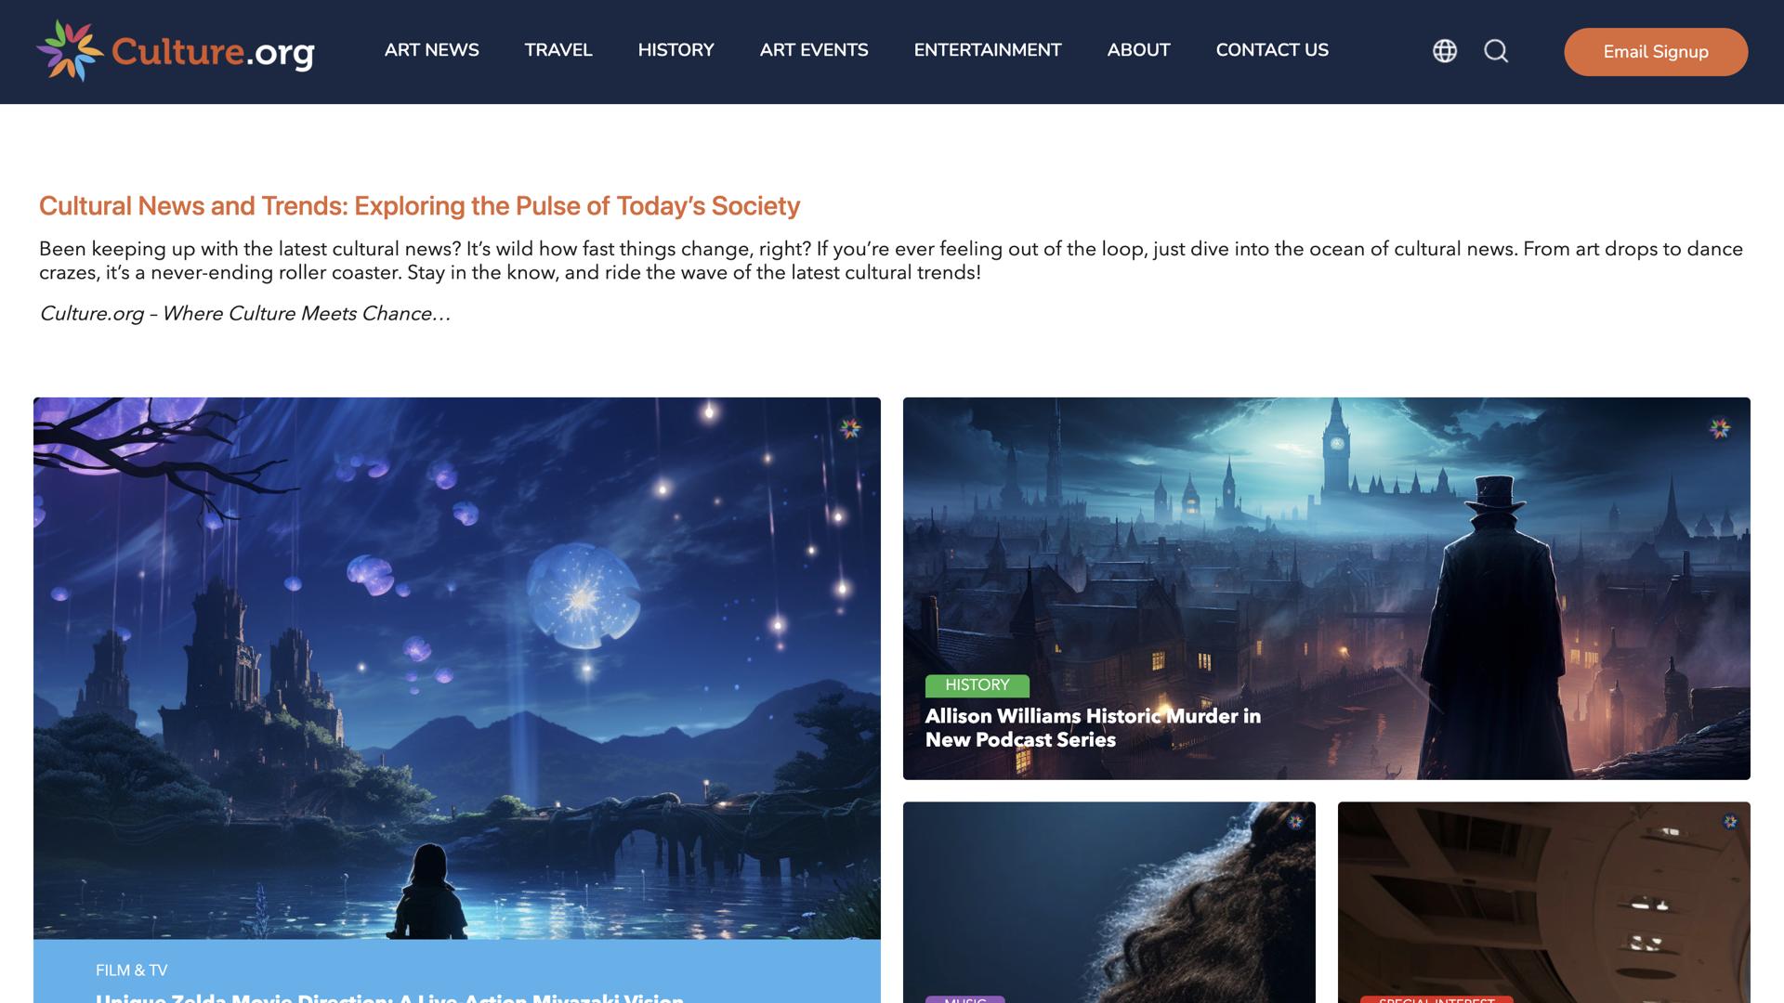The image size is (1784, 1003).
Task: Open the TRAVEL menu item
Action: pos(558,50)
